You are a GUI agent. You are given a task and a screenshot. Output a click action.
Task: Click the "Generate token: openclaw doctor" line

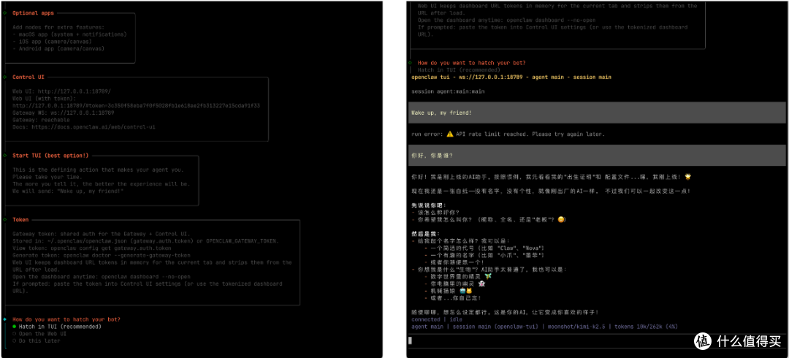[103, 255]
